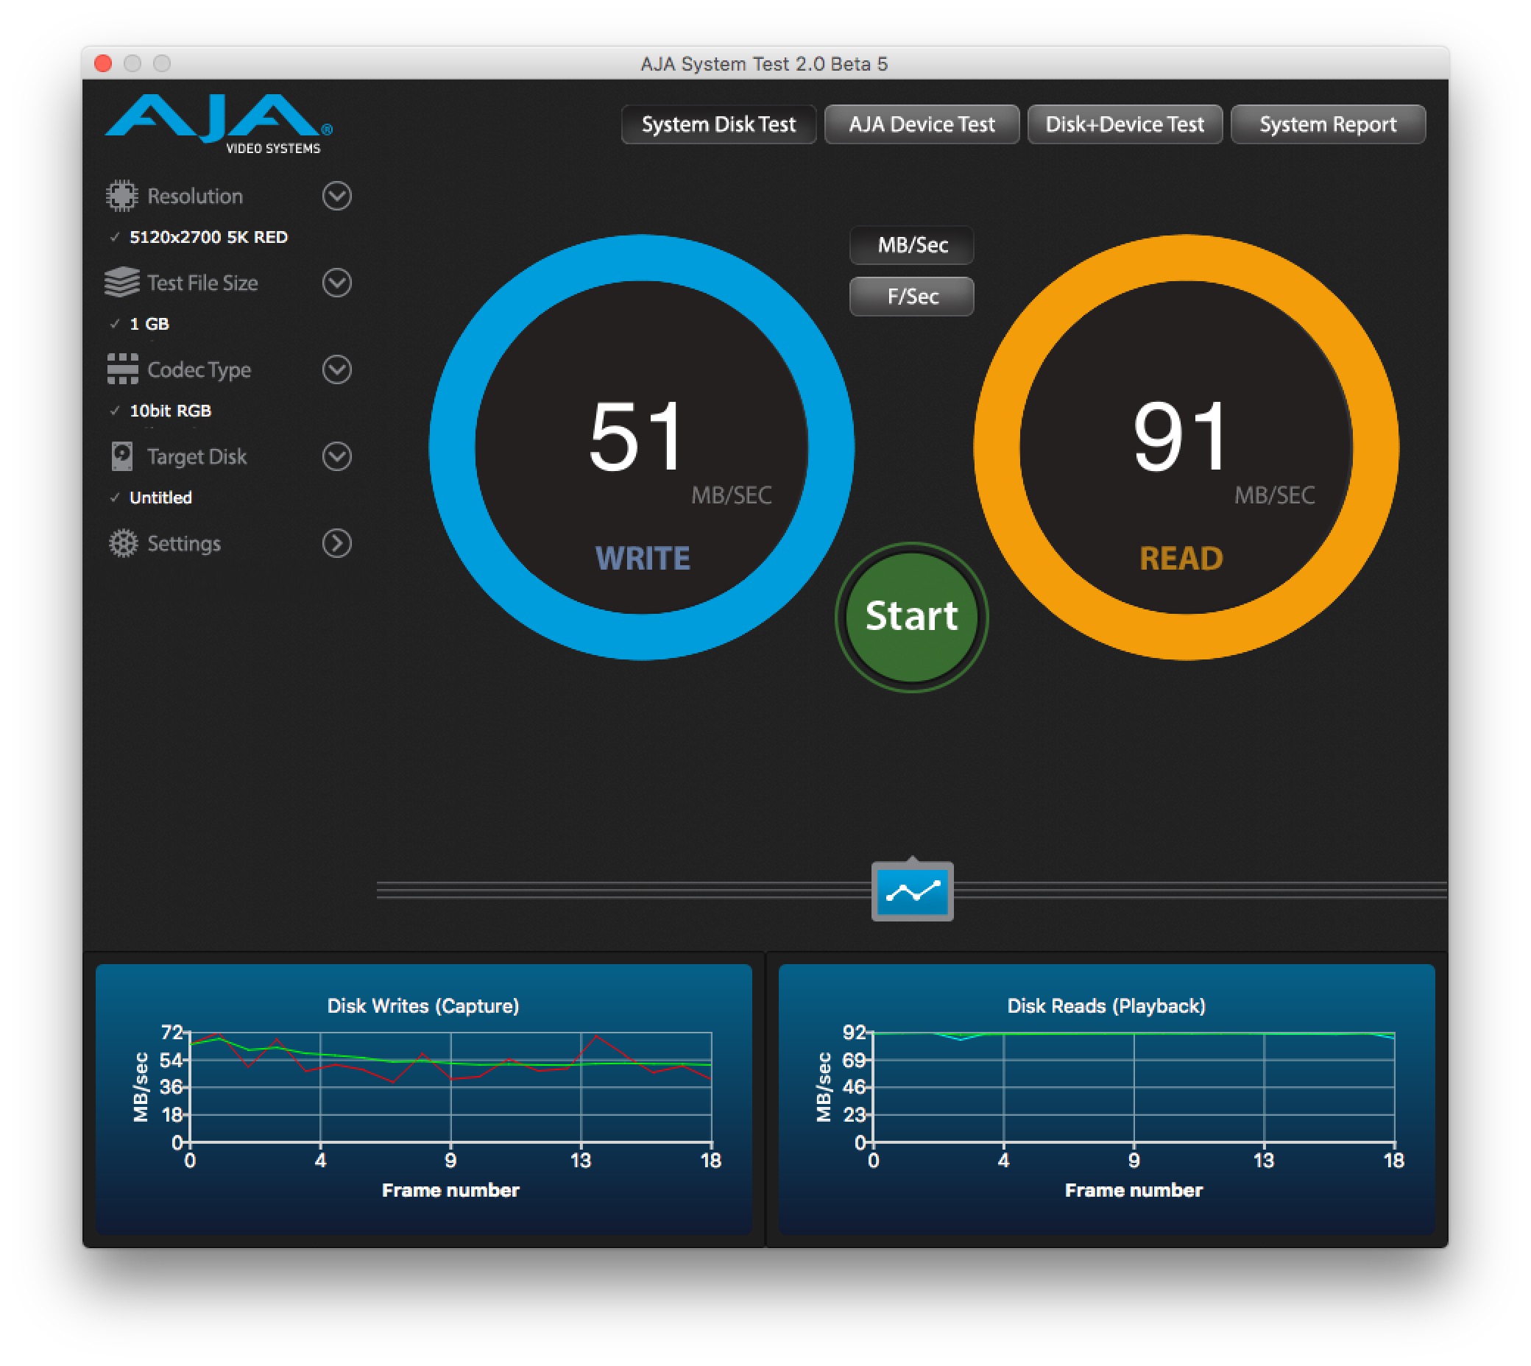Switch to System Disk Test tab
1531x1366 pixels.
tap(718, 124)
